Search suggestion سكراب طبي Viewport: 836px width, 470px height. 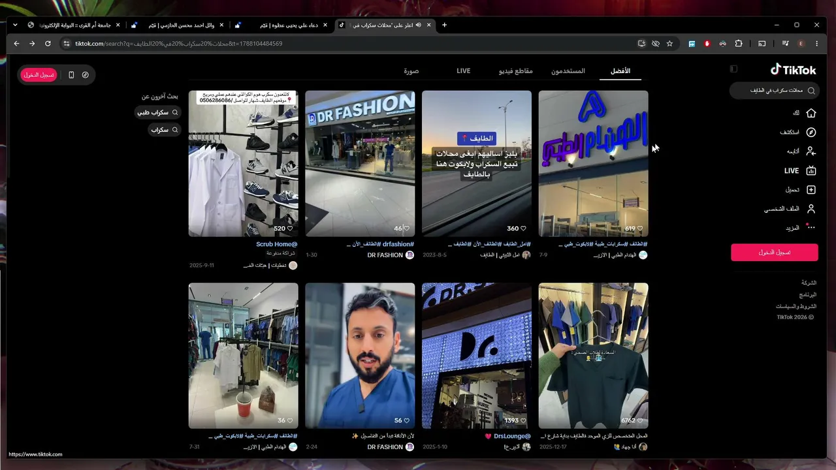(x=157, y=112)
